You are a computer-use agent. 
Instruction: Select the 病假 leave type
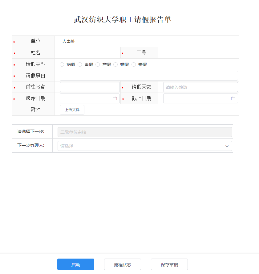[62, 64]
